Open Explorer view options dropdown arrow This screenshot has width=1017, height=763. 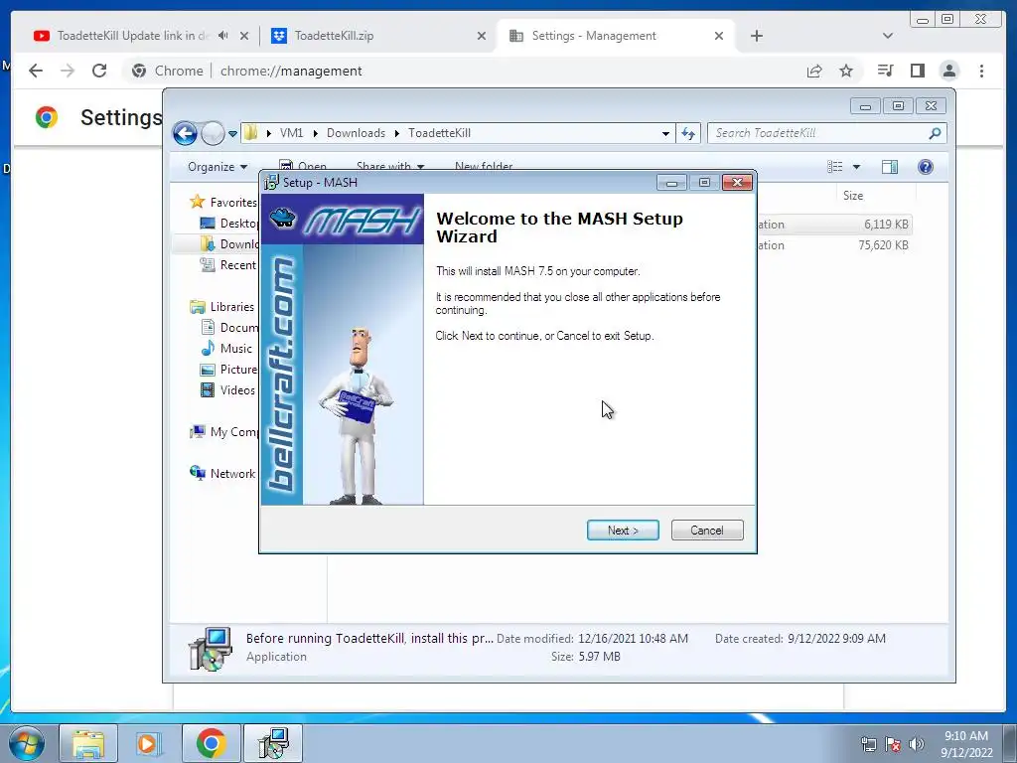(856, 167)
